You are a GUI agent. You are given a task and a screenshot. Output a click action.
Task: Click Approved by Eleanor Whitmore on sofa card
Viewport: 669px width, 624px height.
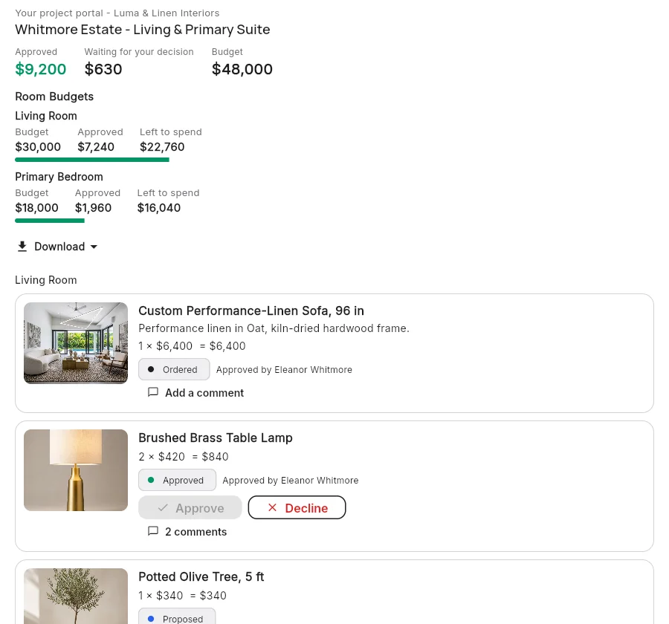tap(284, 370)
